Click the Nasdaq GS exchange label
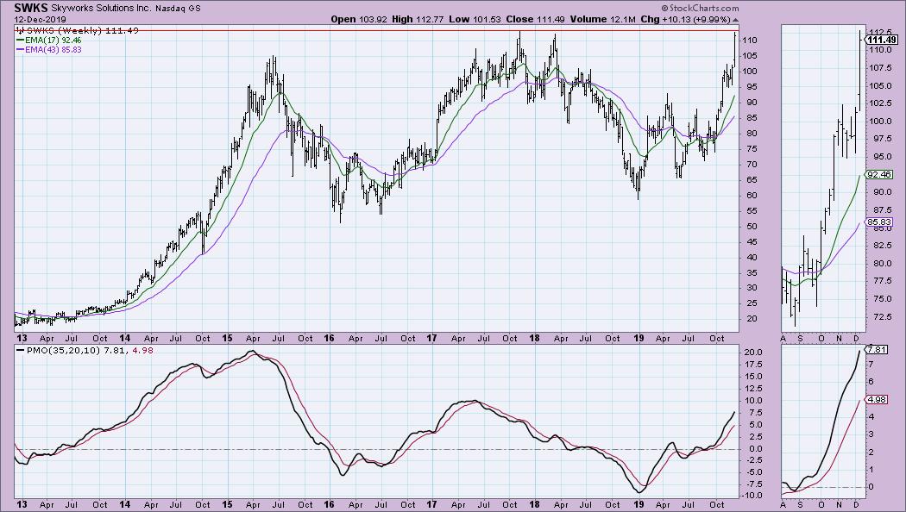This screenshot has height=512, width=906. 178,9
